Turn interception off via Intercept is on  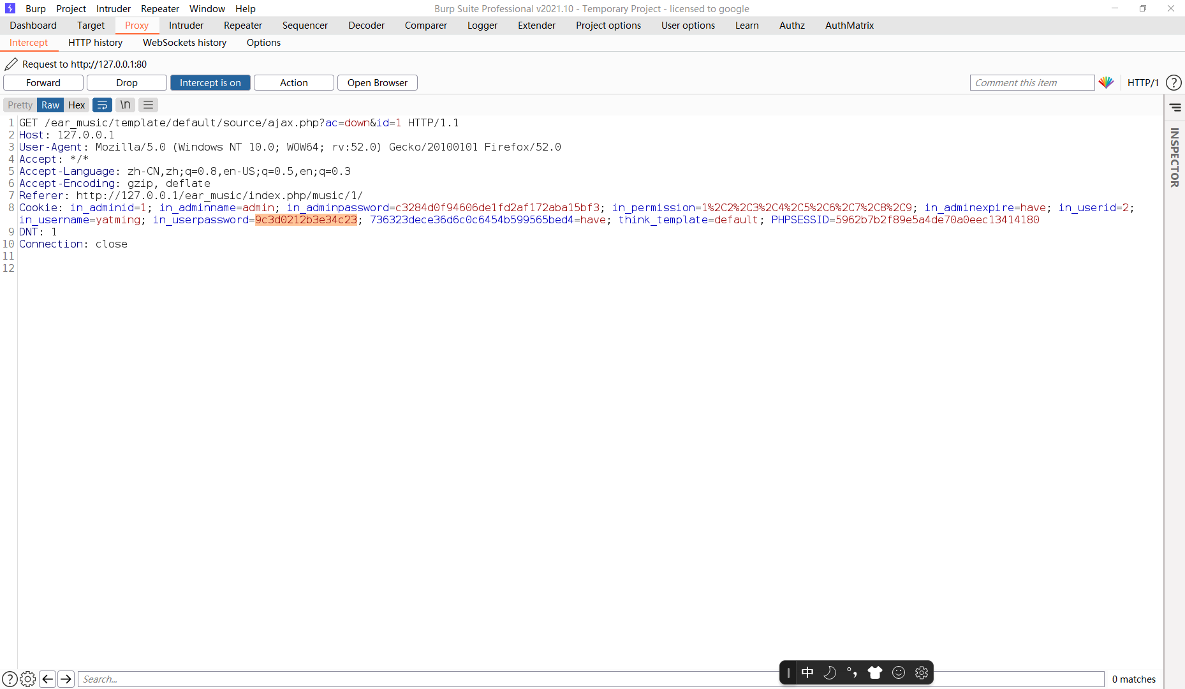pos(210,82)
